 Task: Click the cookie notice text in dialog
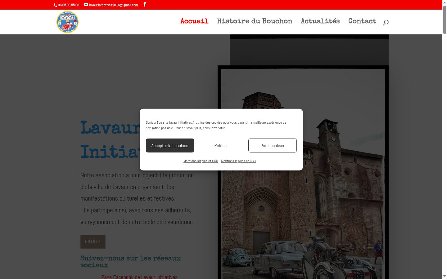pos(216,125)
